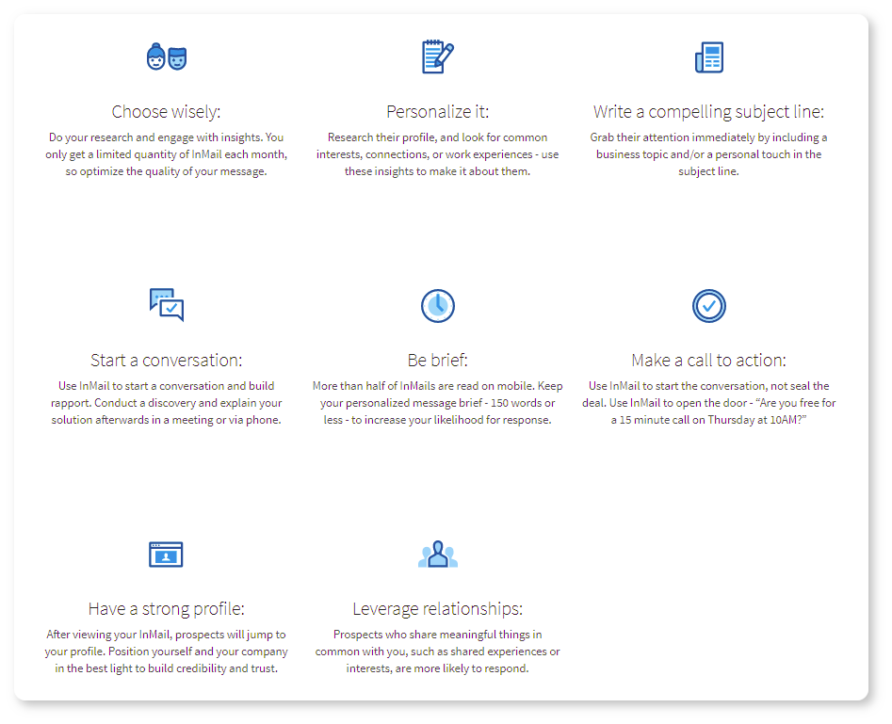
Task: Click line 'business topic and/or a personal touch in the'
Action: (x=709, y=154)
